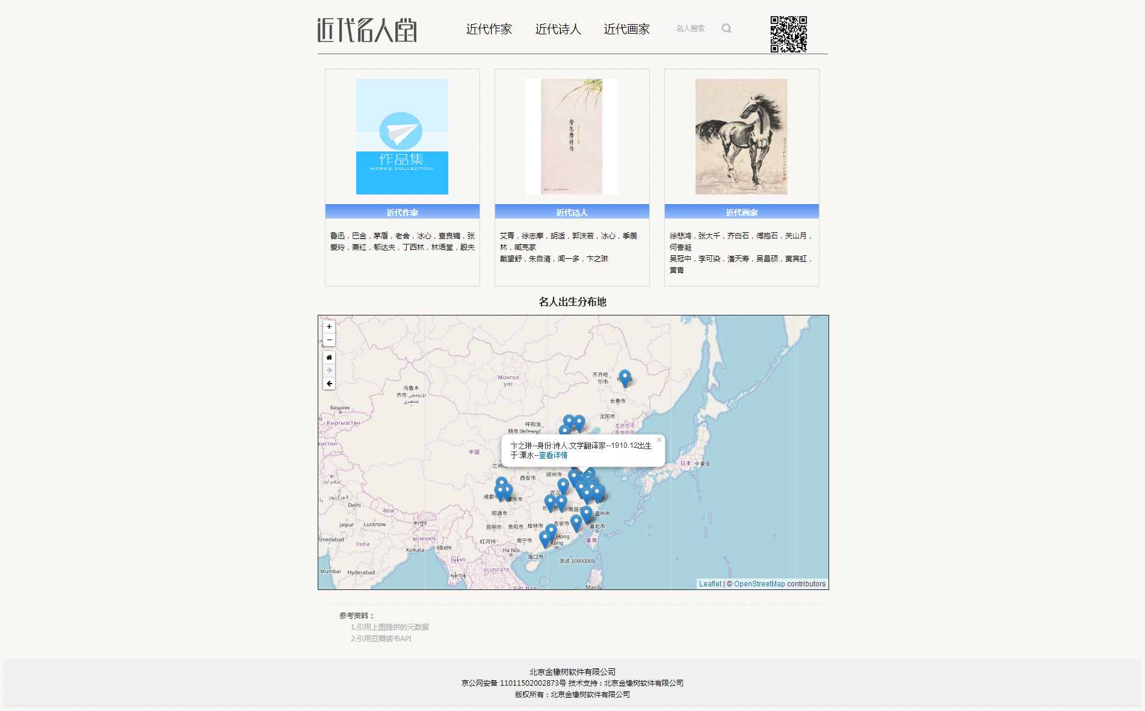
Task: Select the map marker near Wenzhou
Action: coord(587,515)
